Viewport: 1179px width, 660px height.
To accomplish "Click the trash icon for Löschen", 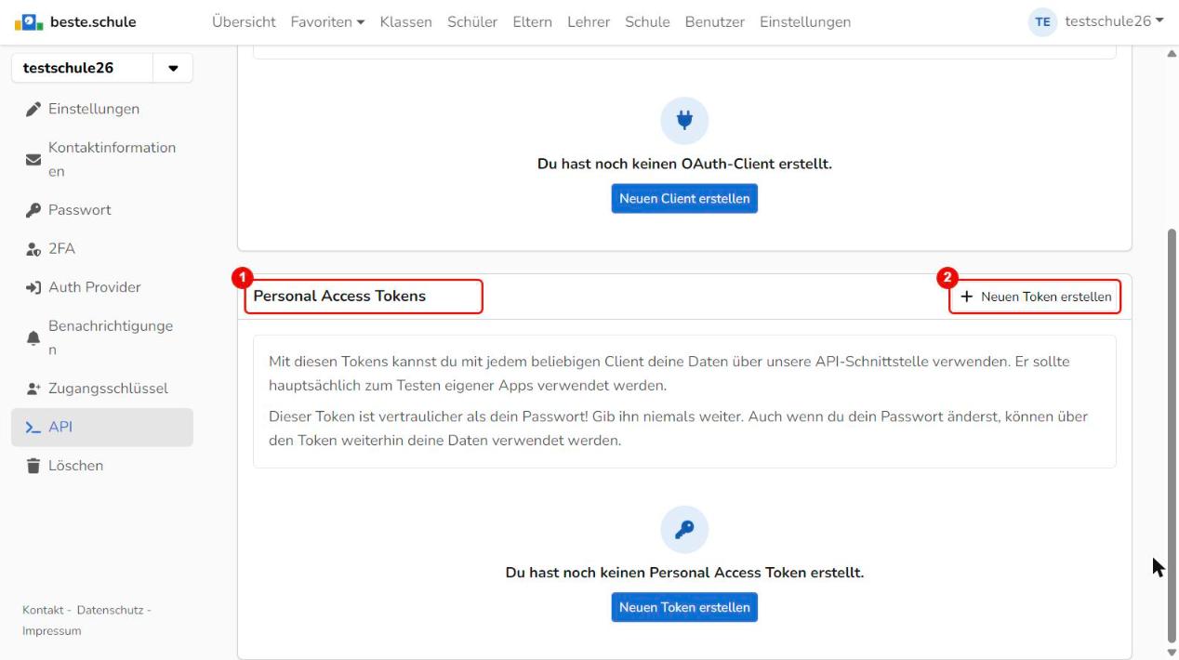I will tap(33, 466).
